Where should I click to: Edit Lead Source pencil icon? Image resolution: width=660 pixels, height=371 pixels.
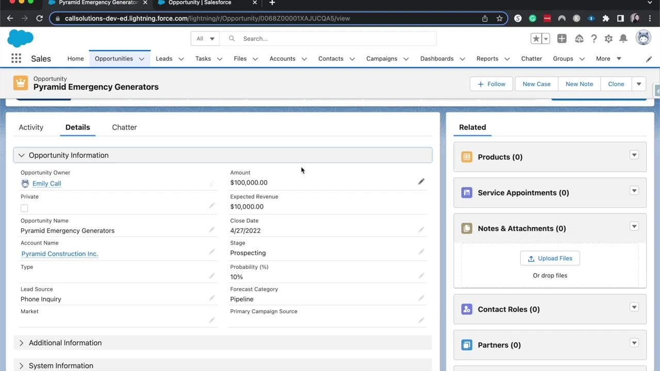click(211, 298)
